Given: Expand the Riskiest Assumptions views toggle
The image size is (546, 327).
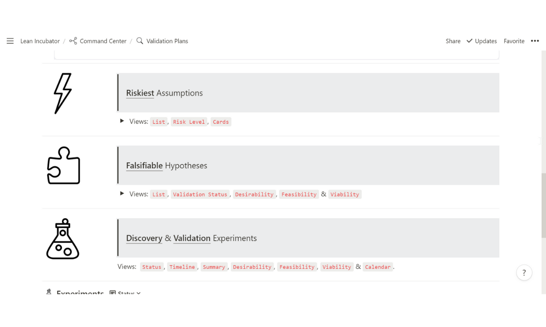Looking at the screenshot, I should 122,121.
